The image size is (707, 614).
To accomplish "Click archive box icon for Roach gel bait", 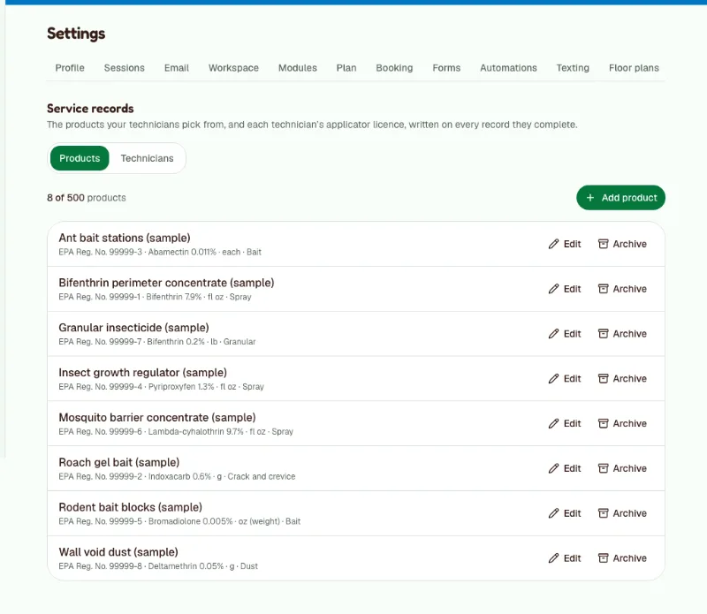I will click(x=603, y=468).
